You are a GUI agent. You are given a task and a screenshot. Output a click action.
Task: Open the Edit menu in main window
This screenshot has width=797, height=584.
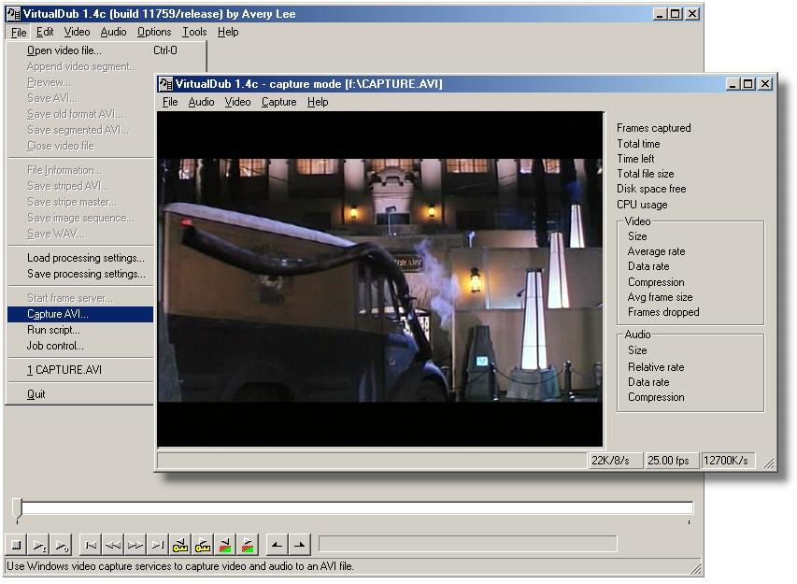(45, 32)
